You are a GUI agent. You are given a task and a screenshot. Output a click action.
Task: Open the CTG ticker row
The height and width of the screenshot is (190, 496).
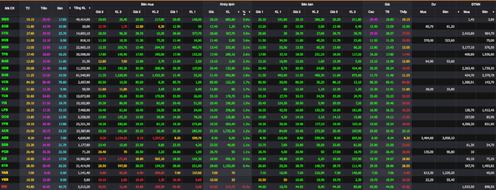click(x=248, y=33)
